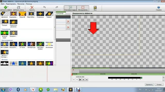Click the Добавить маску toolbar icon
This screenshot has width=165, height=92.
(x=19, y=7)
